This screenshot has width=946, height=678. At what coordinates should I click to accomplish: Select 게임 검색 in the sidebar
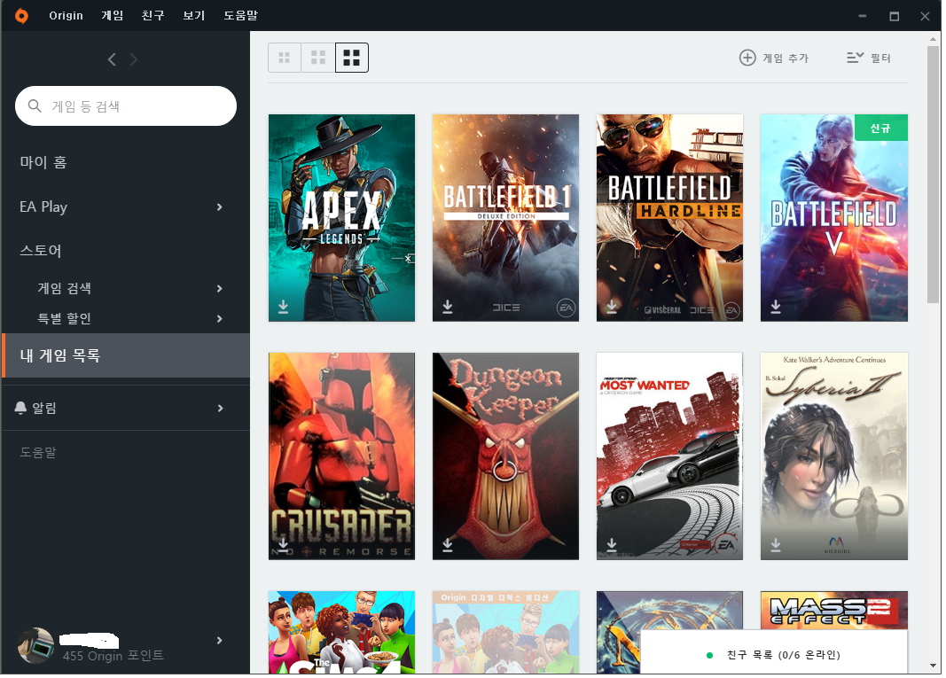(x=65, y=288)
